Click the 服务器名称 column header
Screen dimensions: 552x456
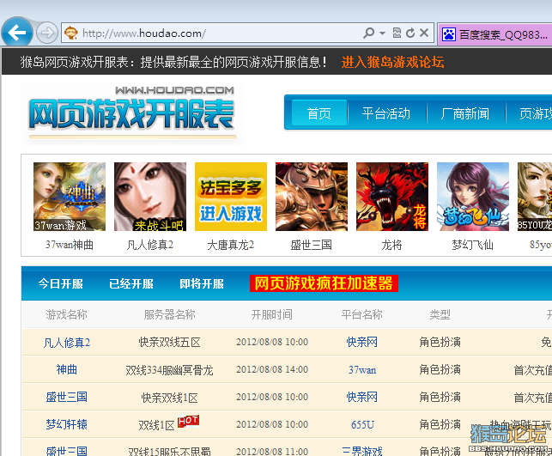pyautogui.click(x=170, y=314)
